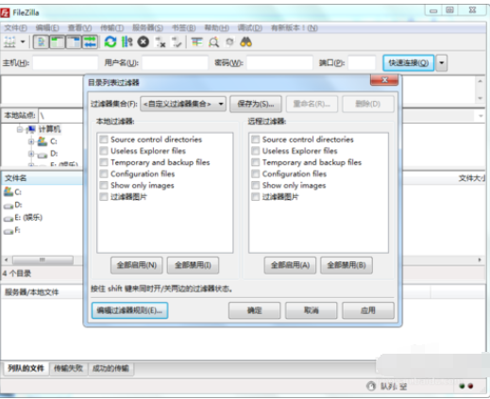
Task: Confirm the dialog with 确定
Action: pos(254,310)
